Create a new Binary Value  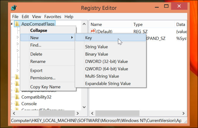[x=110, y=54]
